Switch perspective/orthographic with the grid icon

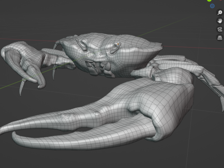click(220, 38)
